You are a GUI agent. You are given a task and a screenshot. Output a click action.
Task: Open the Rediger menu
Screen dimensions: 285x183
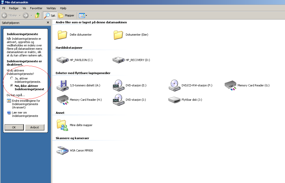[x=14, y=8]
